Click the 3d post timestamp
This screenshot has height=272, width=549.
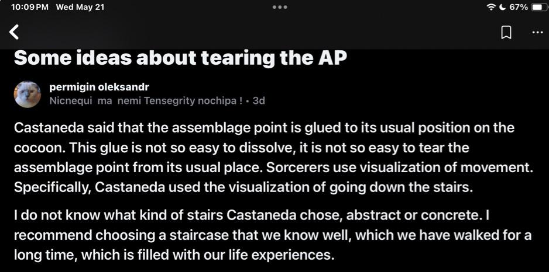coord(259,100)
